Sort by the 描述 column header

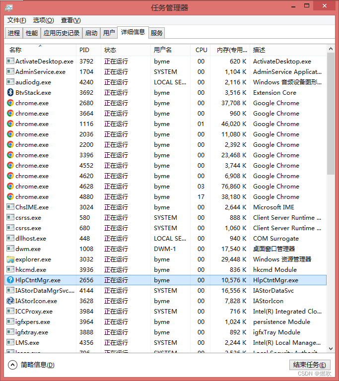pos(288,50)
